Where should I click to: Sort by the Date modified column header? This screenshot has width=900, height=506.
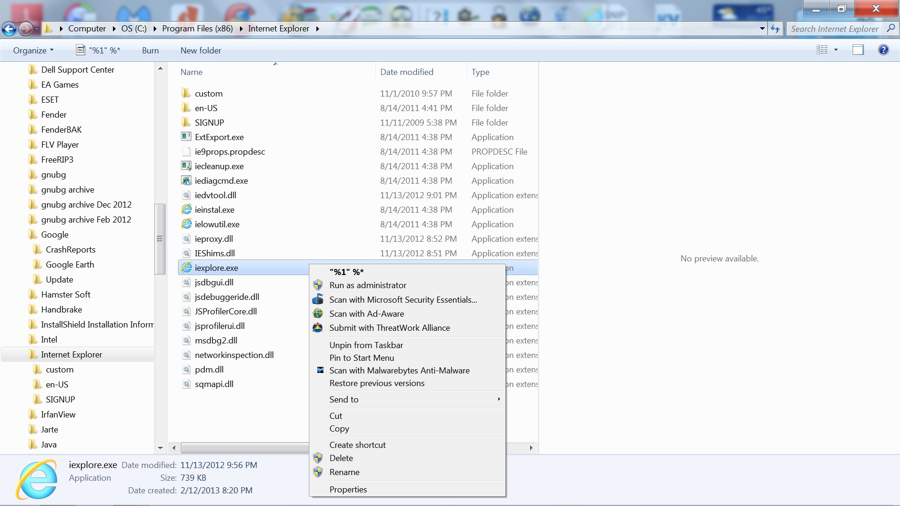click(421, 72)
